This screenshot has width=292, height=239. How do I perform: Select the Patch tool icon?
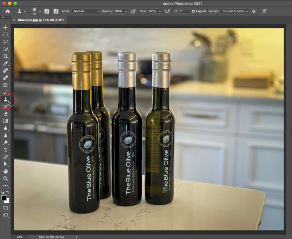tap(5, 85)
